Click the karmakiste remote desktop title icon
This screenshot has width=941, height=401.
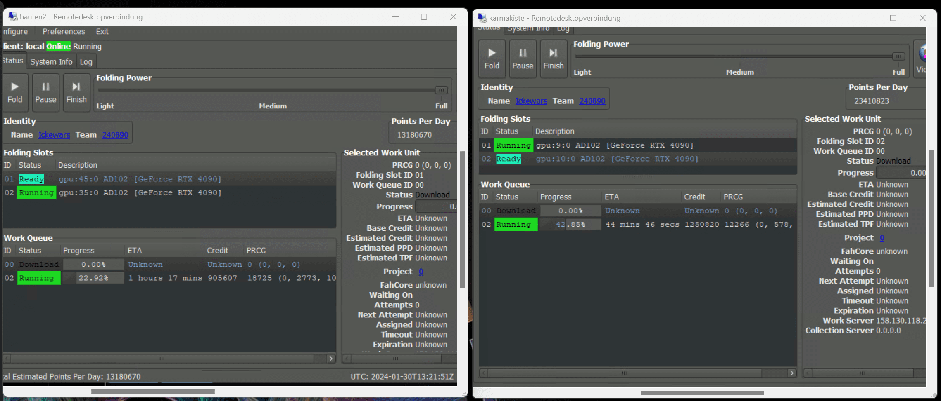(482, 18)
